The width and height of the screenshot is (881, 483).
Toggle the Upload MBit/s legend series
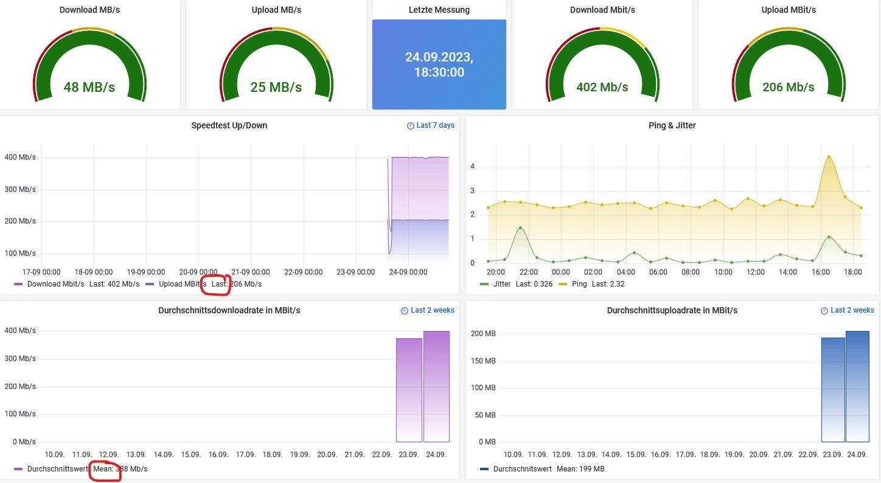click(x=183, y=284)
